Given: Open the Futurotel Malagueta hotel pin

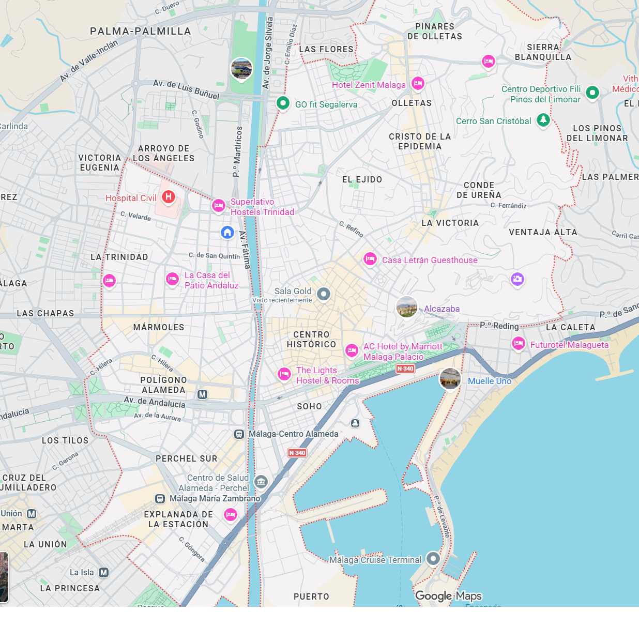Looking at the screenshot, I should [519, 344].
